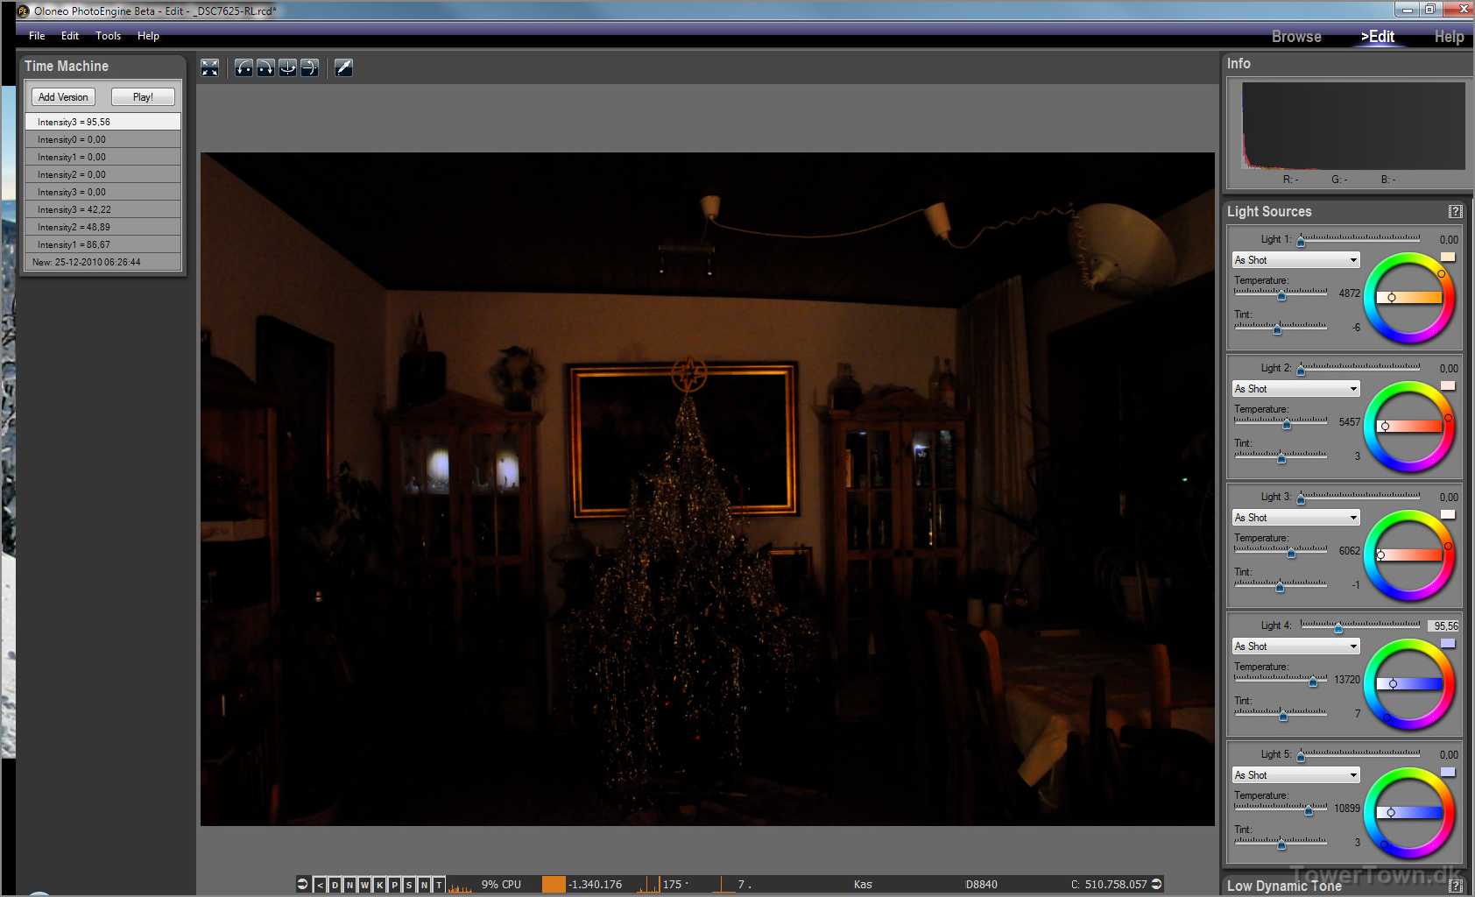
Task: Rotate image counter-clockwise with toolbar icon
Action: coord(243,68)
